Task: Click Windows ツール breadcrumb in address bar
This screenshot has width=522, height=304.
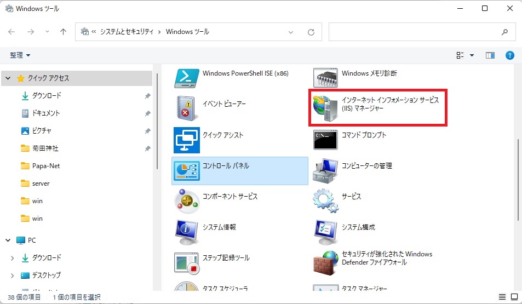Action: pyautogui.click(x=187, y=32)
